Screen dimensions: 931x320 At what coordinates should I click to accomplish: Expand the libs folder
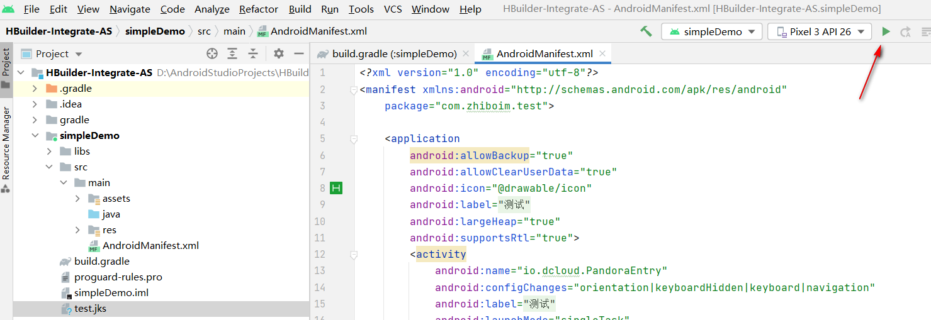[50, 152]
